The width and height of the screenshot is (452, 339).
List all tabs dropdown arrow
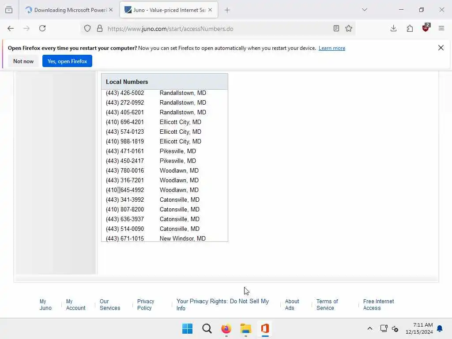coord(365,10)
